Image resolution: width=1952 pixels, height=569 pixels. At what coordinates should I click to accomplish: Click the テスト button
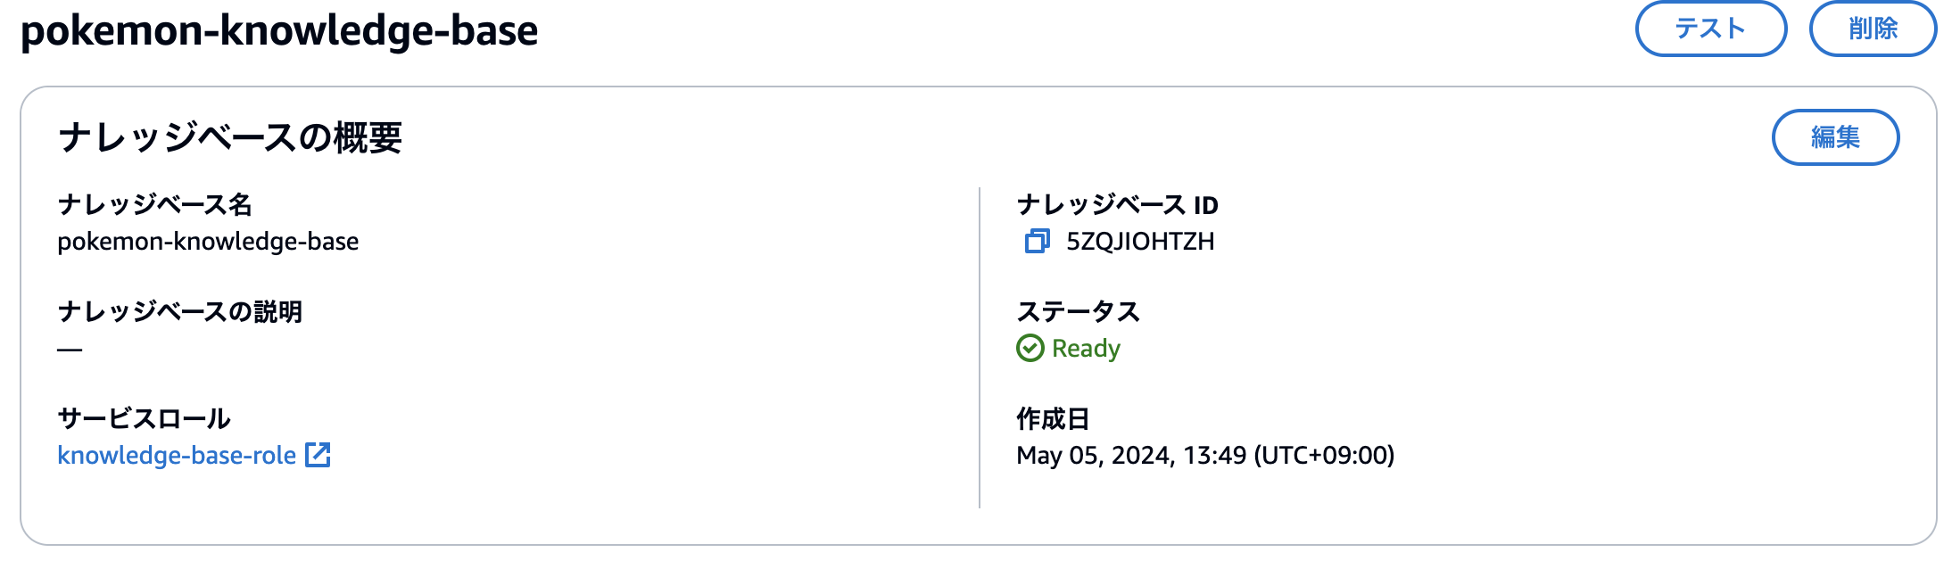click(1710, 29)
